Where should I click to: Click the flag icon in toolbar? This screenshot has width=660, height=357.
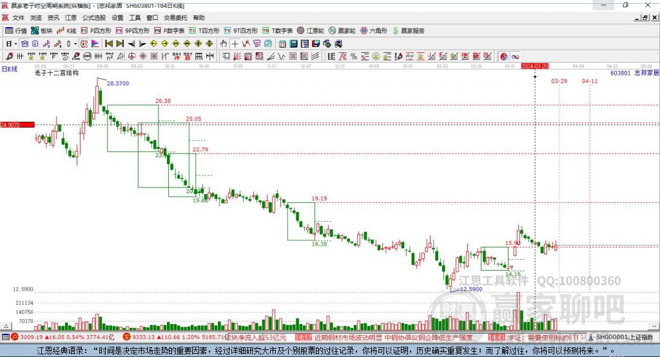click(x=95, y=44)
